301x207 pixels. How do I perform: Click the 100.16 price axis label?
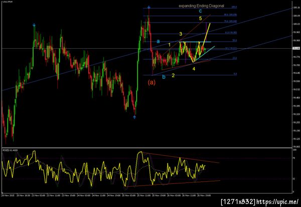[296, 8]
